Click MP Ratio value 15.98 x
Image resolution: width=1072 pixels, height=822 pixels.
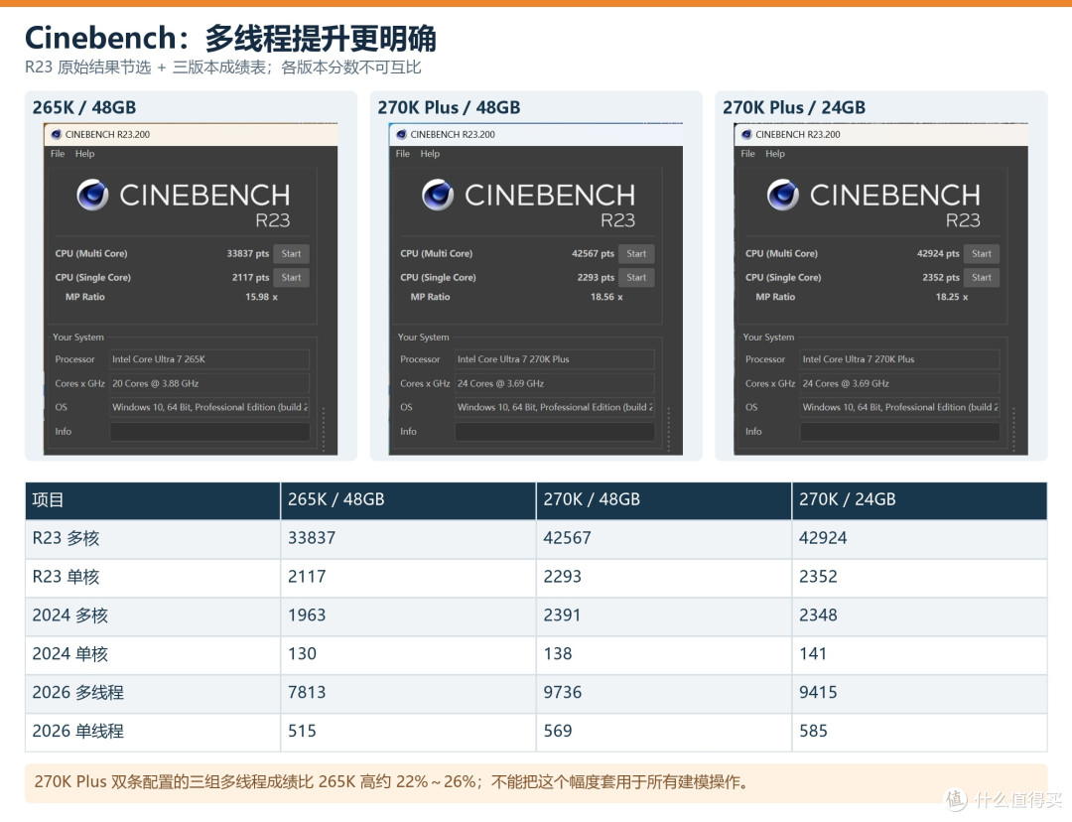(261, 297)
